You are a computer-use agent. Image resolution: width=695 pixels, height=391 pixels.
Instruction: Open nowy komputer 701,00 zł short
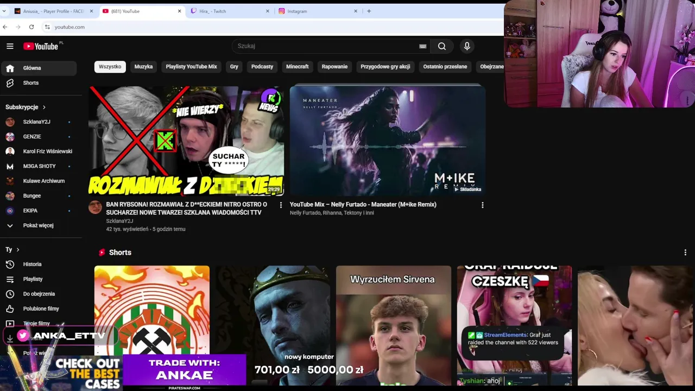click(x=272, y=325)
